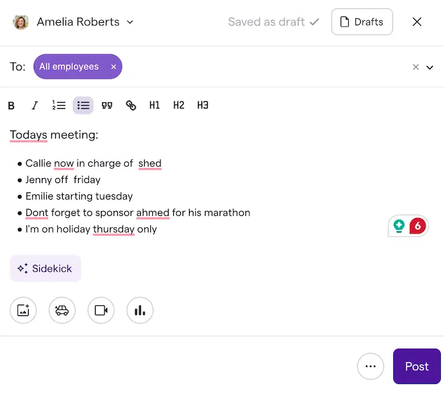This screenshot has width=444, height=394.
Task: Clear all recipients in the To field
Action: pyautogui.click(x=415, y=67)
